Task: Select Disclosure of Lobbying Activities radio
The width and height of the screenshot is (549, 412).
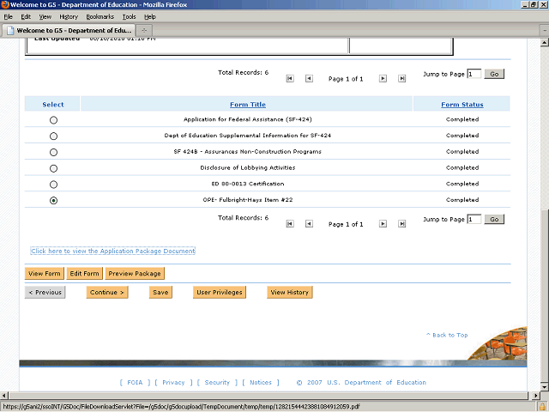Action: point(53,168)
